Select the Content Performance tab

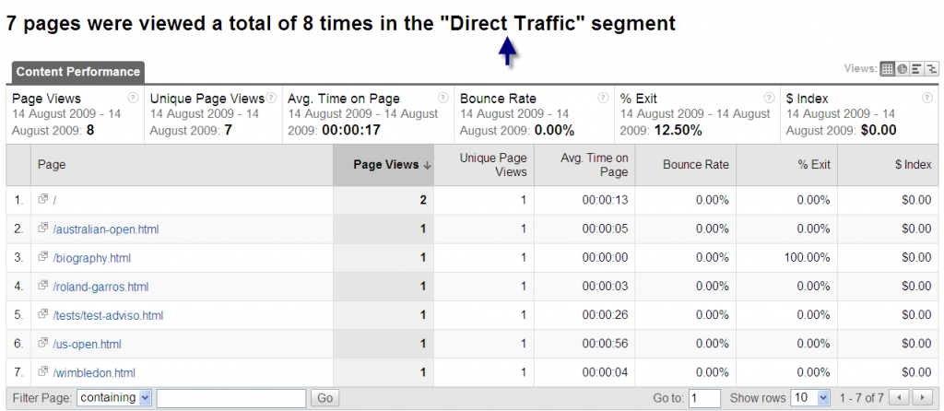pyautogui.click(x=78, y=72)
